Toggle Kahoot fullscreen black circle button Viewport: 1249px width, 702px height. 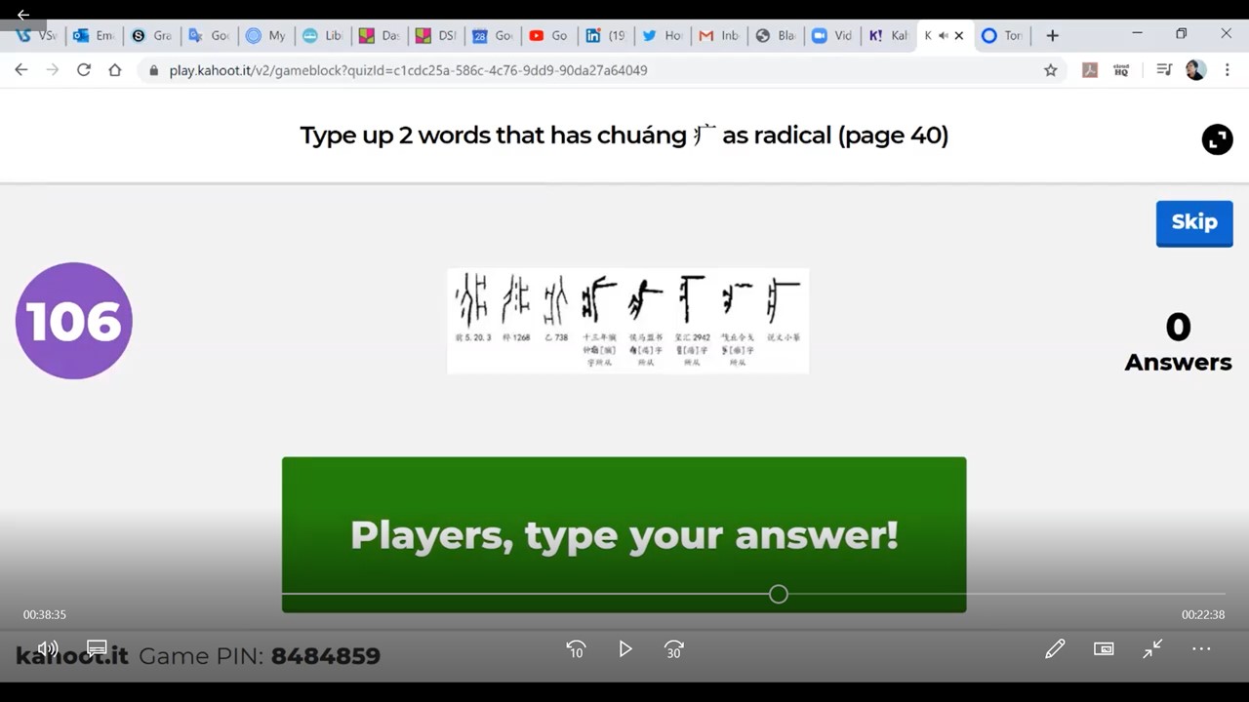point(1217,139)
